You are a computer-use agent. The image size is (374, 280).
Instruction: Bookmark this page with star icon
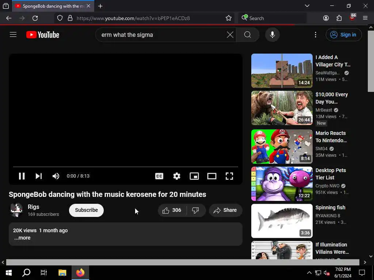(x=229, y=18)
